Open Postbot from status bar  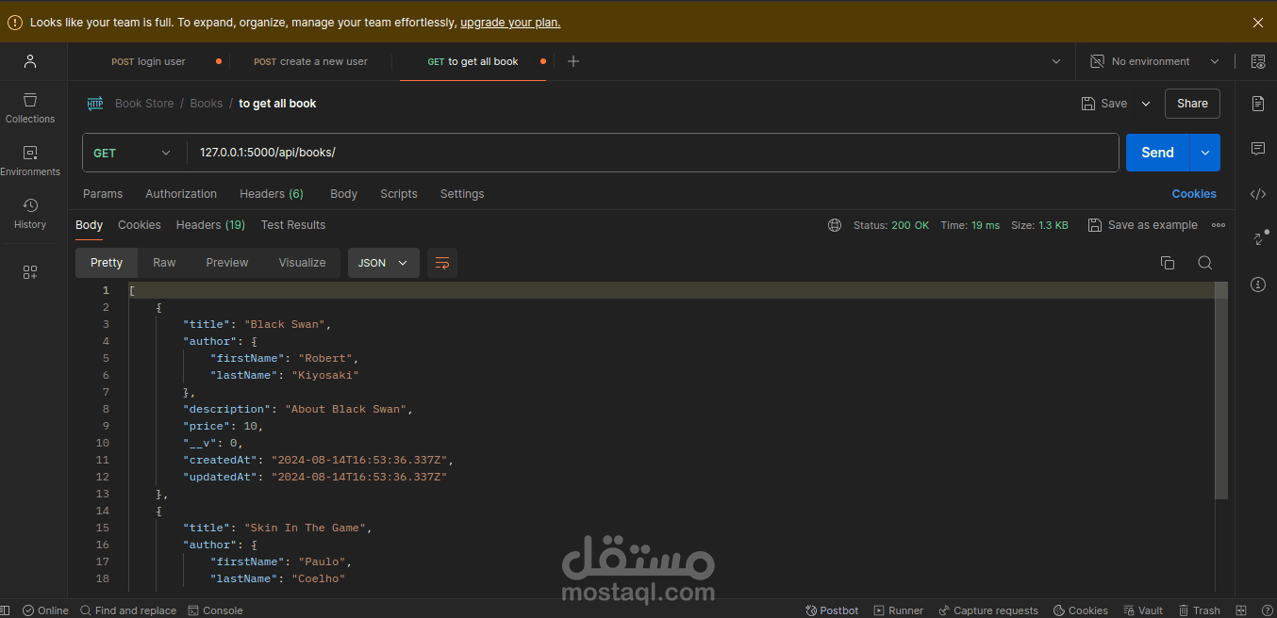[832, 610]
